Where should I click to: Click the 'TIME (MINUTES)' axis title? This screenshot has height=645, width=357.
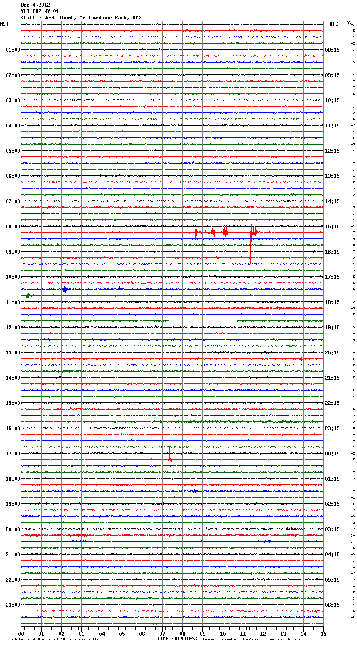click(177, 639)
